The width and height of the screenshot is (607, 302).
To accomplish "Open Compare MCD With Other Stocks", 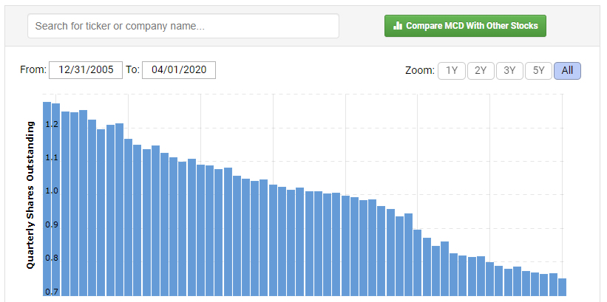I will pos(465,26).
